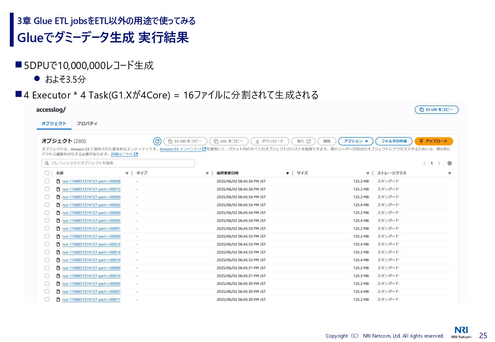
Task: Open file link run-1748857374137-part-r-00011
Action: (91, 300)
